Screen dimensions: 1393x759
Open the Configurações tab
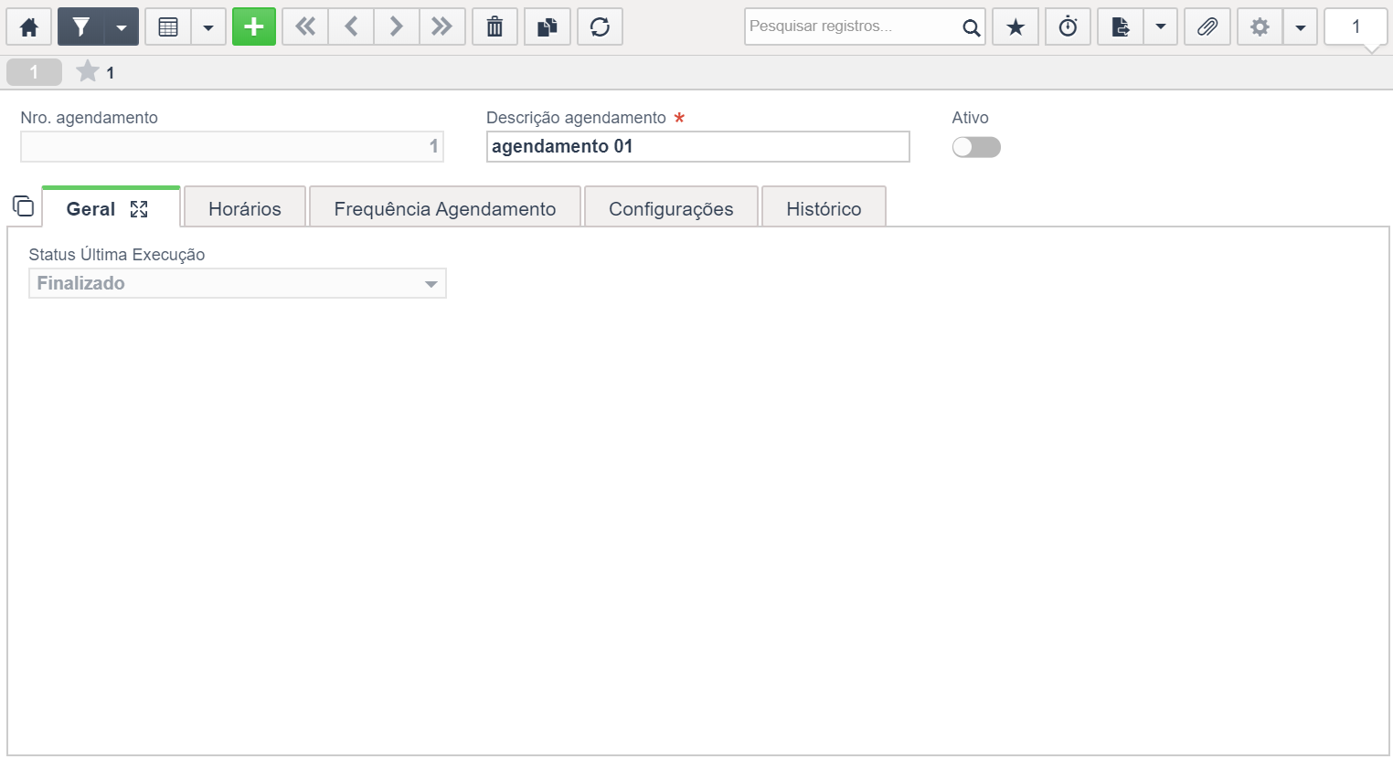pos(671,208)
